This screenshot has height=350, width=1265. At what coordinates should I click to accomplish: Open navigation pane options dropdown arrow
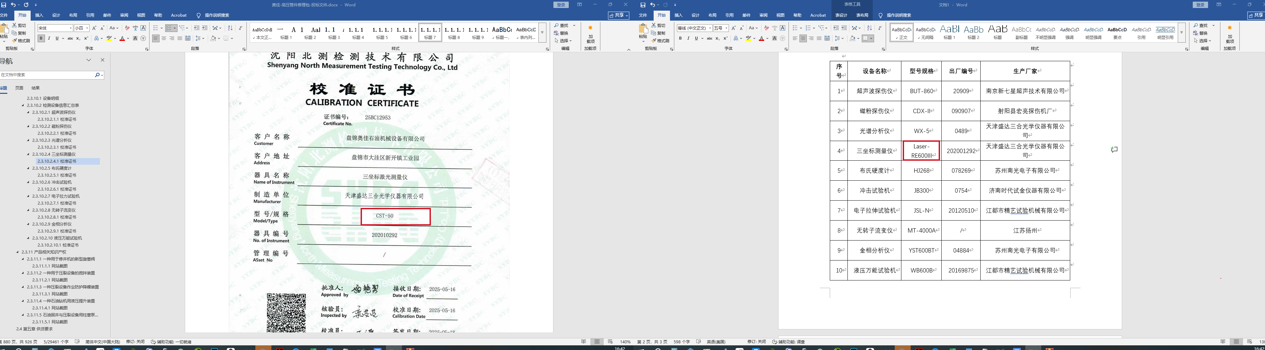(x=89, y=60)
